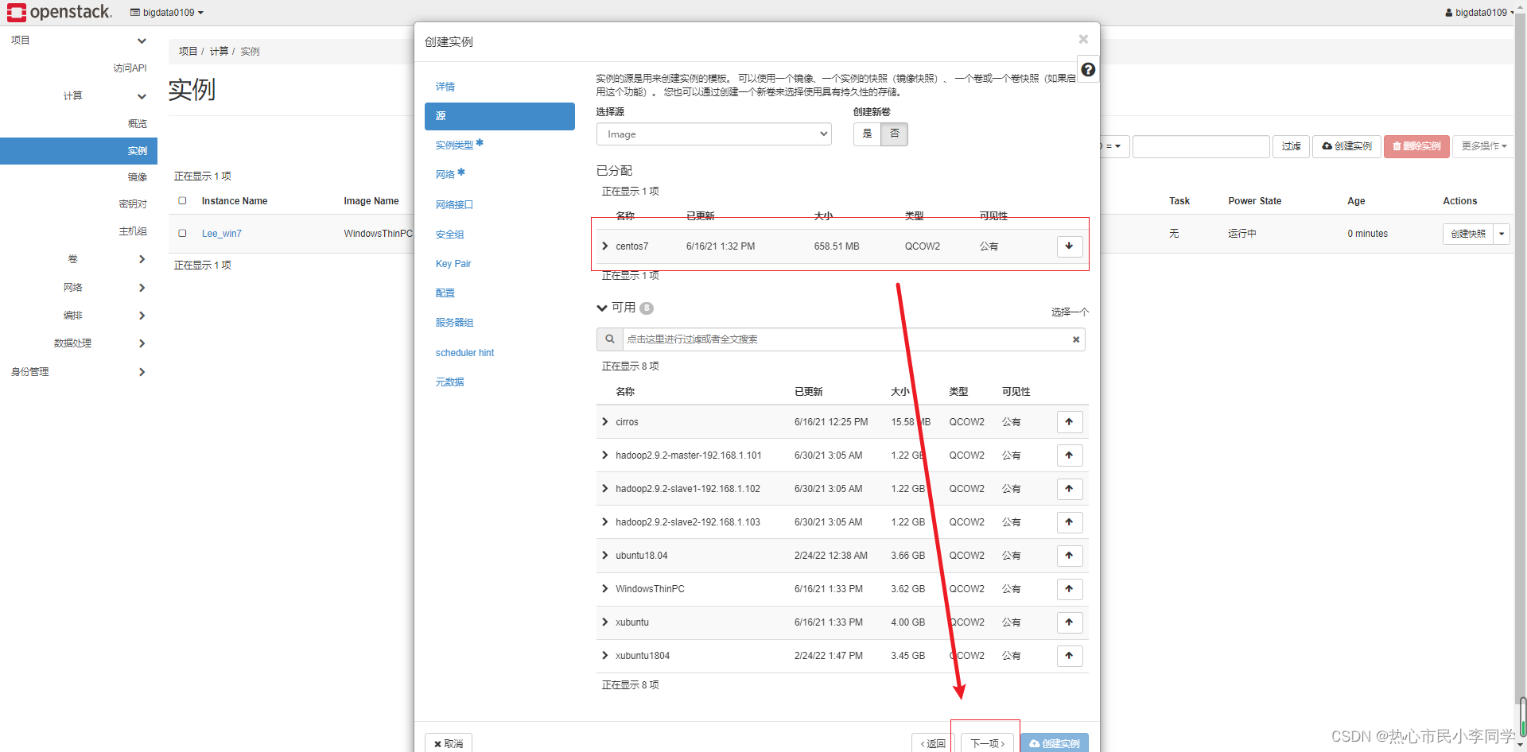Click the 下一项 next button
Viewport: 1527px width, 752px height.
pyautogui.click(x=988, y=743)
